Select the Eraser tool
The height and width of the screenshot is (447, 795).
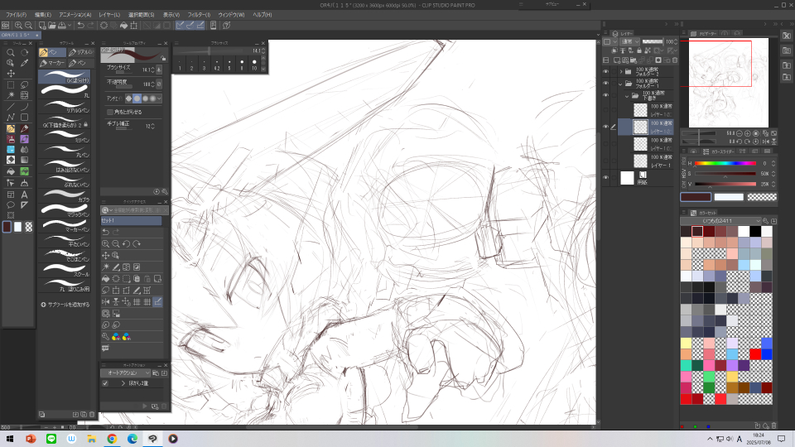click(10, 160)
